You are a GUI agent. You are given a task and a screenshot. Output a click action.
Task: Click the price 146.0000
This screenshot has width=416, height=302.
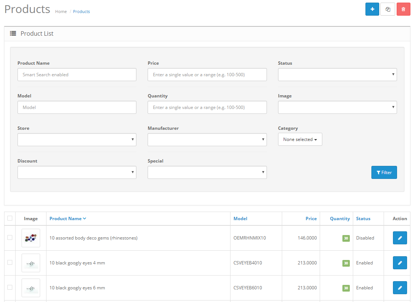307,238
